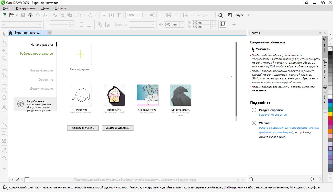Select the Shape tool in toolbox
This screenshot has width=333, height=192.
4,42
